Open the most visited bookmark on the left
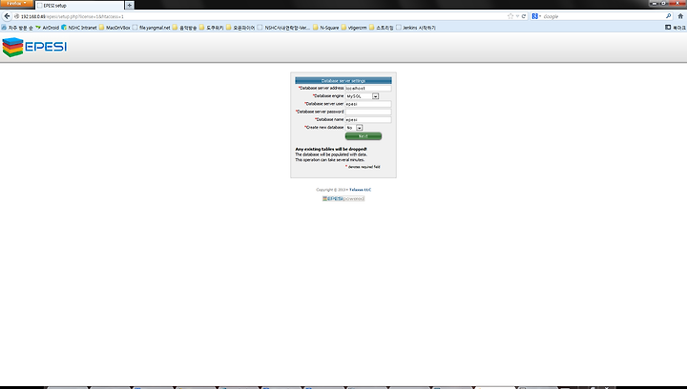687x389 pixels. (x=17, y=27)
